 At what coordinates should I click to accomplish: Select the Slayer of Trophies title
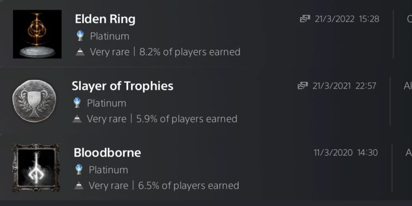coord(122,86)
